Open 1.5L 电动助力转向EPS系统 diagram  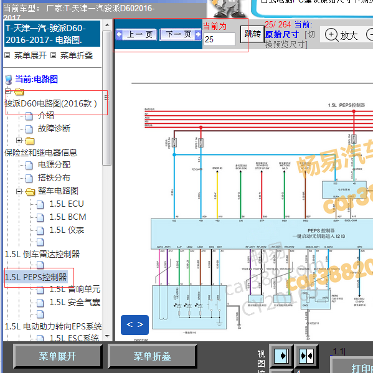53,326
